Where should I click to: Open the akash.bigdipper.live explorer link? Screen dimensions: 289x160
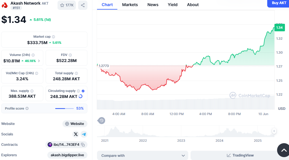coord(67,155)
